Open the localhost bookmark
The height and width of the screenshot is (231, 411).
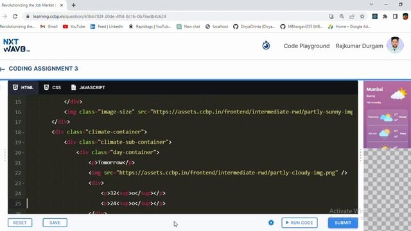[x=217, y=26]
